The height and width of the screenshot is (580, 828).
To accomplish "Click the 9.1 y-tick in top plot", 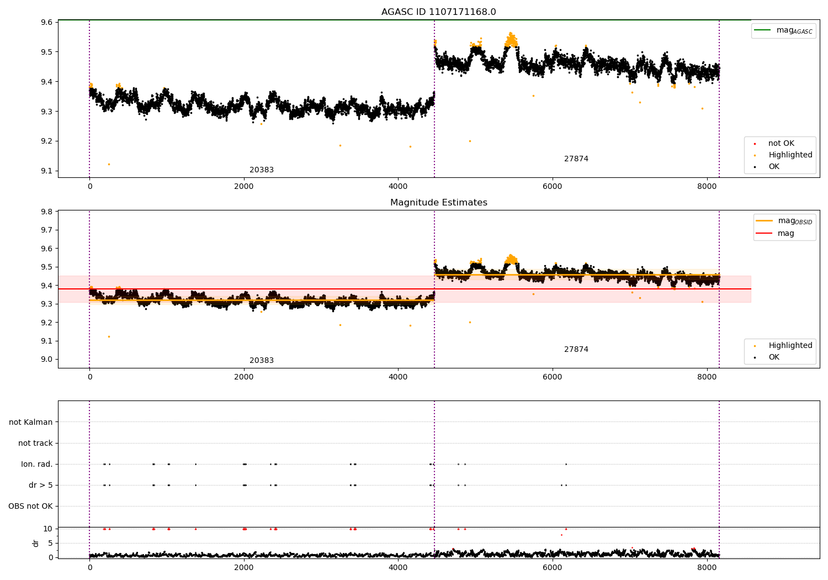I will (x=47, y=171).
